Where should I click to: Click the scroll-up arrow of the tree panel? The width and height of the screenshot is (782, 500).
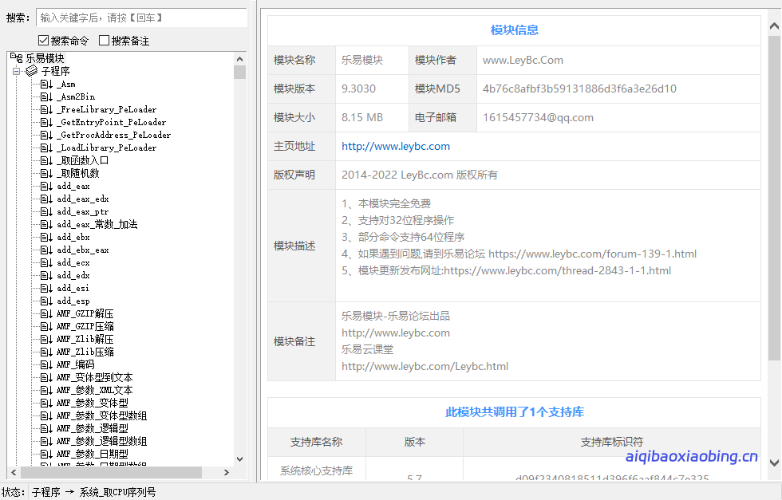tap(239, 57)
